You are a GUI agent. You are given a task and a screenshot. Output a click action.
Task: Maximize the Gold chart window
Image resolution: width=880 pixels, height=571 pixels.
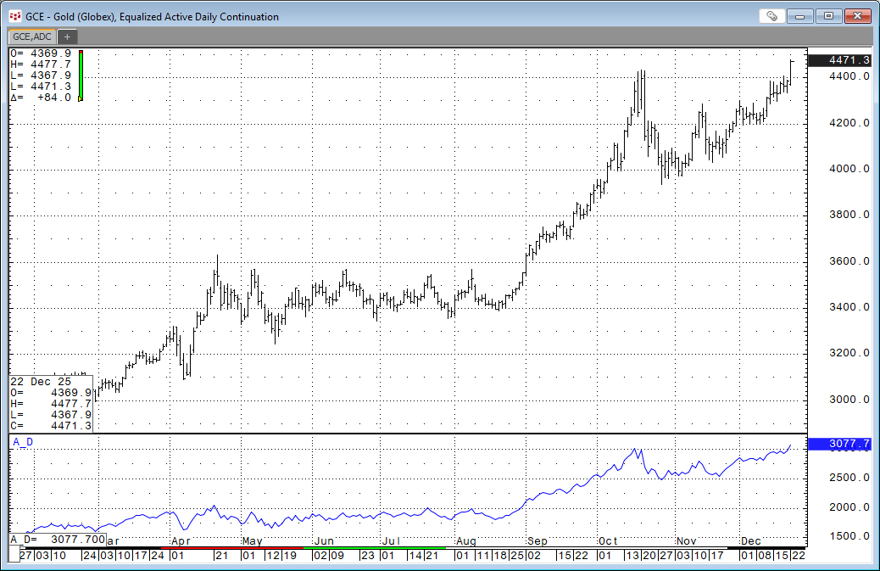(828, 16)
